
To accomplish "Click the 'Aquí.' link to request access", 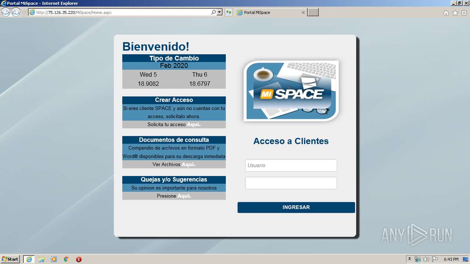I will point(194,124).
